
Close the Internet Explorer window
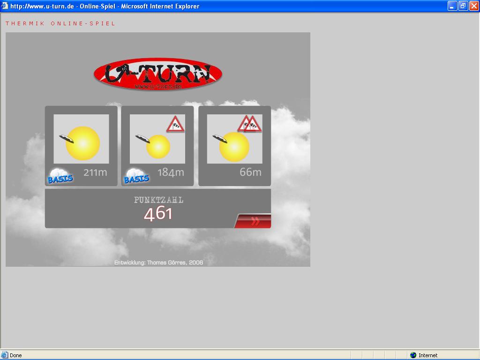(x=474, y=6)
